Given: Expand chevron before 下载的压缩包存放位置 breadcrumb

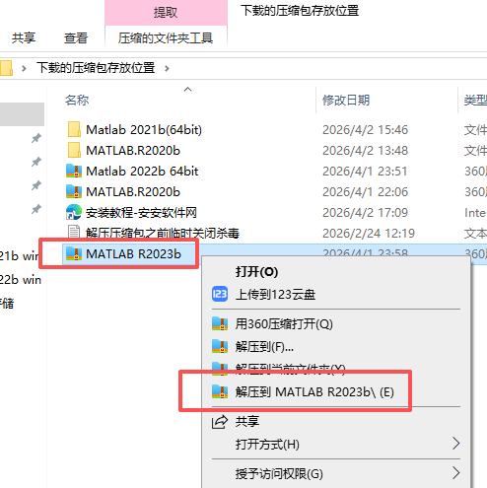Looking at the screenshot, I should pyautogui.click(x=24, y=68).
